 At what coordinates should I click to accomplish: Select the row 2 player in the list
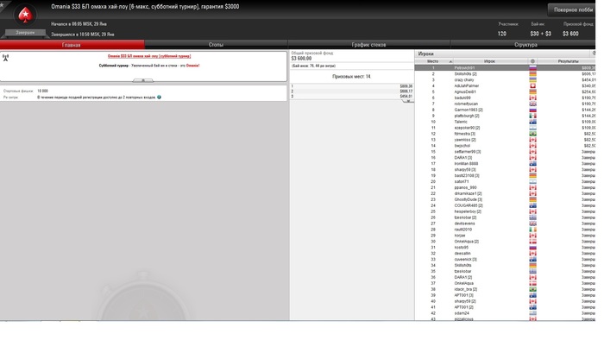coord(505,74)
